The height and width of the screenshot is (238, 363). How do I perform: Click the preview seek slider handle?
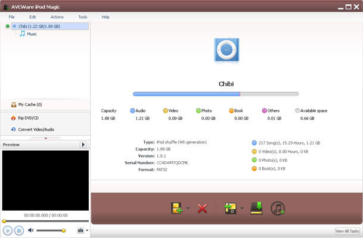[4, 221]
